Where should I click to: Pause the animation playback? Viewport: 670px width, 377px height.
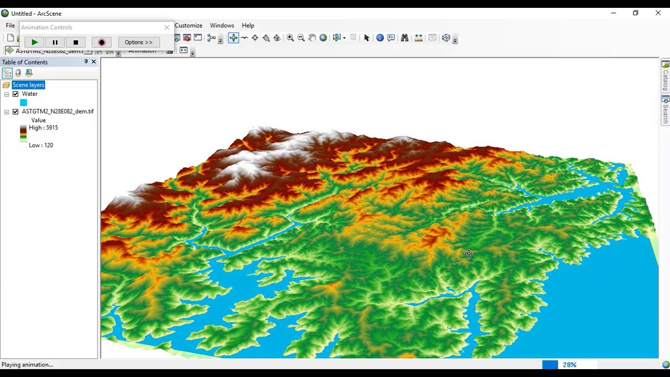point(55,42)
